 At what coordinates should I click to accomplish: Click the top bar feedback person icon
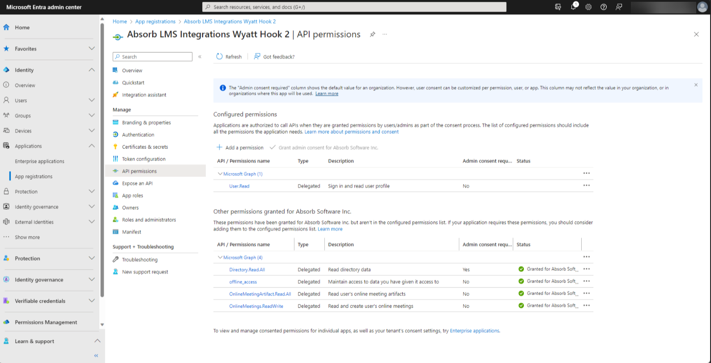[619, 7]
